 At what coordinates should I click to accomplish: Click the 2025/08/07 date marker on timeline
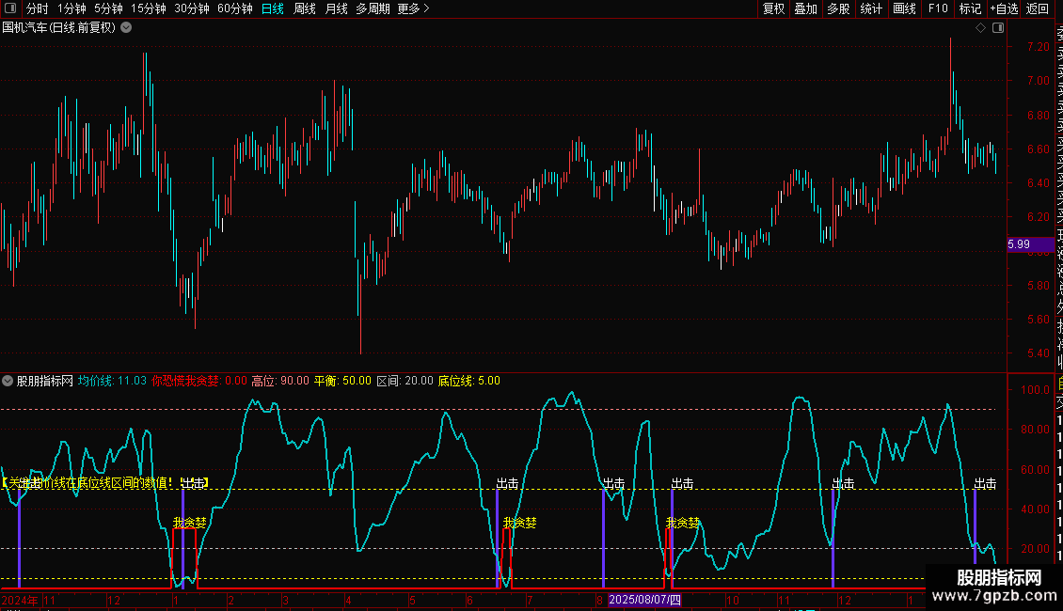point(643,599)
